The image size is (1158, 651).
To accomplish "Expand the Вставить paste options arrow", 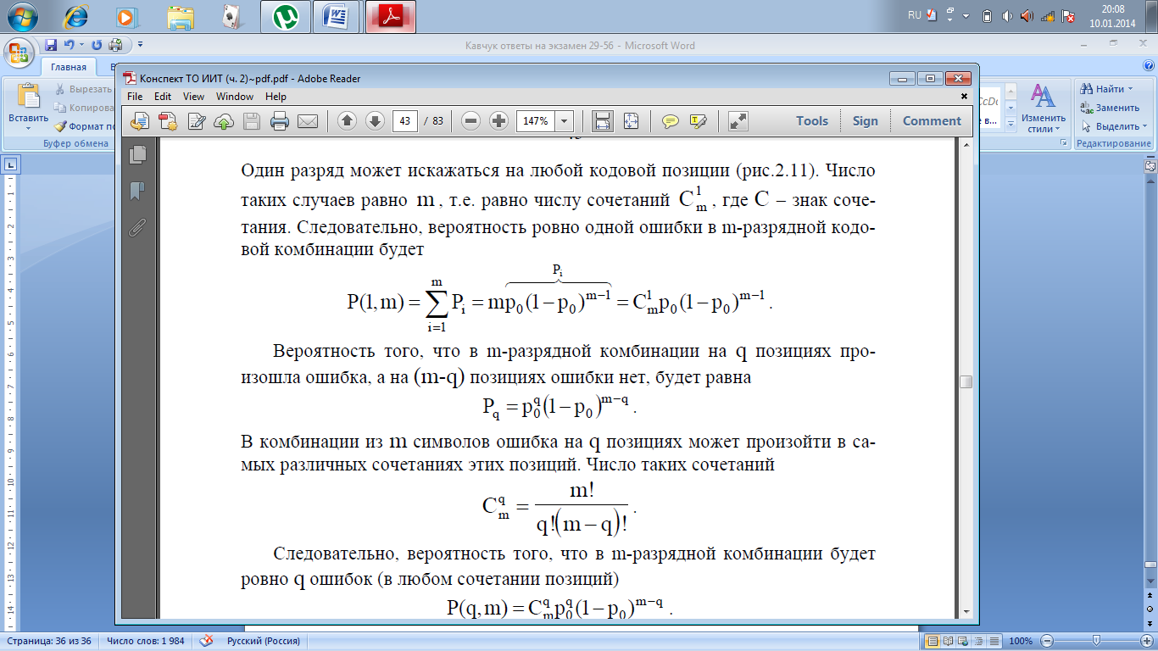I will pyautogui.click(x=28, y=128).
